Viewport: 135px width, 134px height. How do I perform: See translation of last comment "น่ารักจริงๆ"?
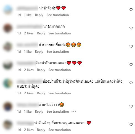[60, 130]
